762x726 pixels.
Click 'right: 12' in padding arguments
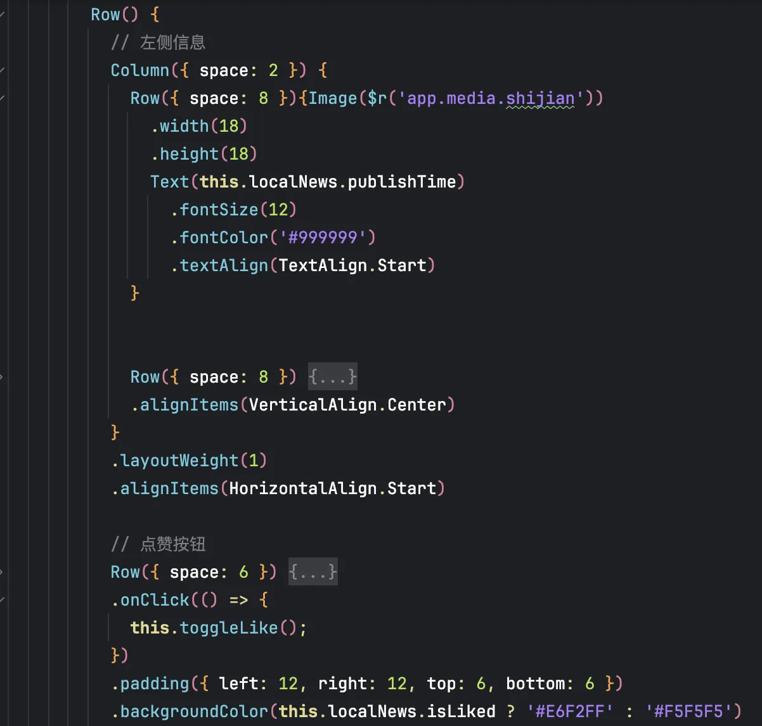(x=362, y=684)
